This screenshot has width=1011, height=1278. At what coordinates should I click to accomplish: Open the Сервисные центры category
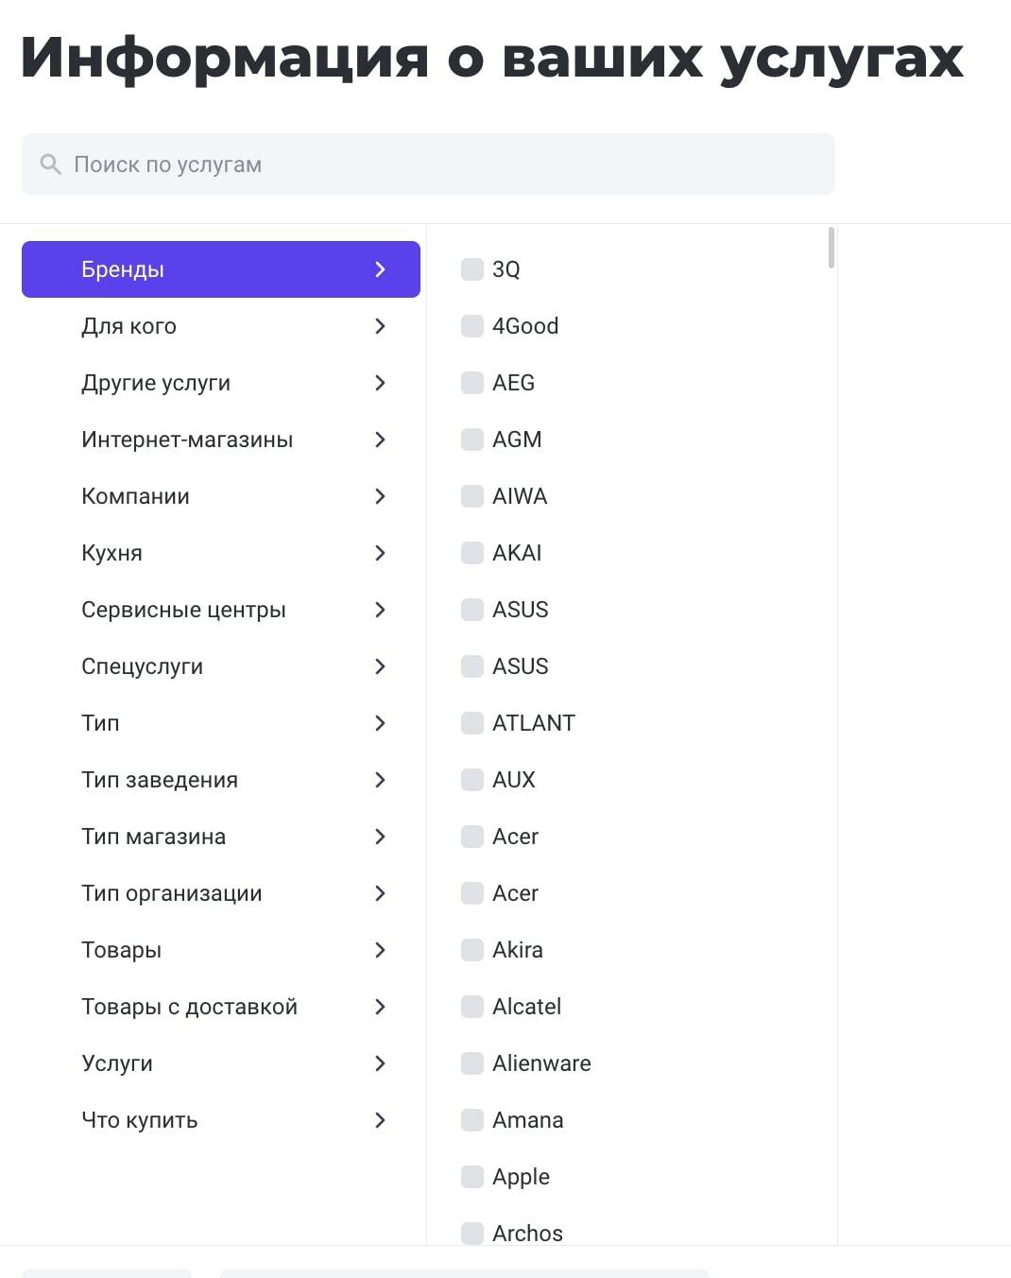coord(221,610)
